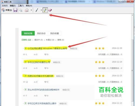The height and width of the screenshot is (106, 135).
Task: Click the star rating dated 2014-12-23
Action: 100,103
